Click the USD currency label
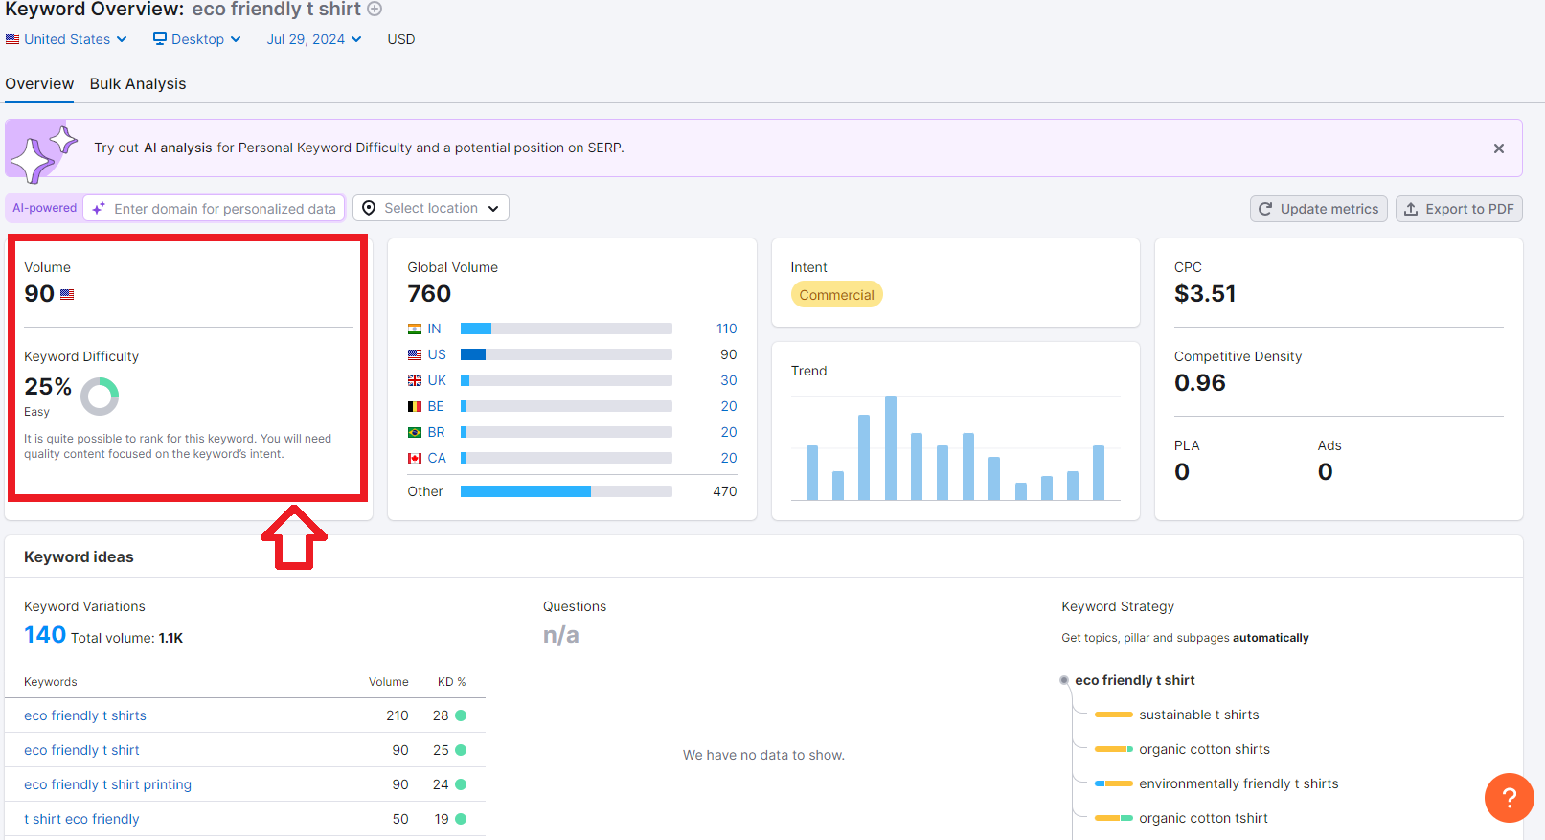1545x840 pixels. point(401,39)
